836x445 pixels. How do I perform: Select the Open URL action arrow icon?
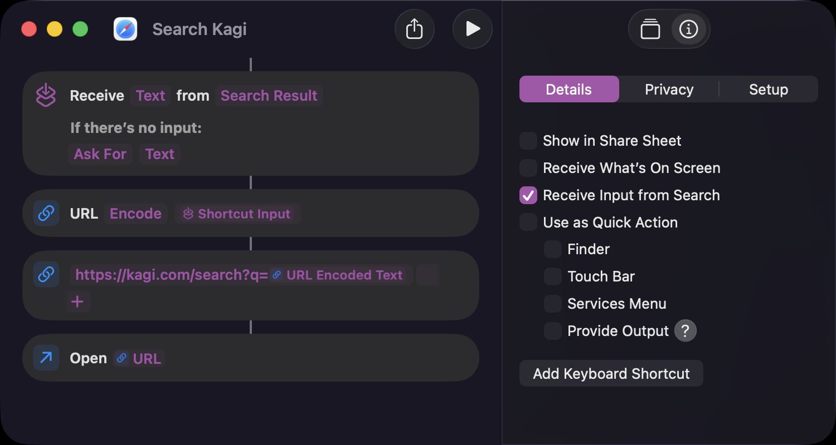click(x=46, y=358)
